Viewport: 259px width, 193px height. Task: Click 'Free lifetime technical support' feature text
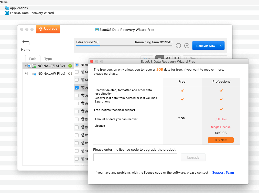(115, 110)
